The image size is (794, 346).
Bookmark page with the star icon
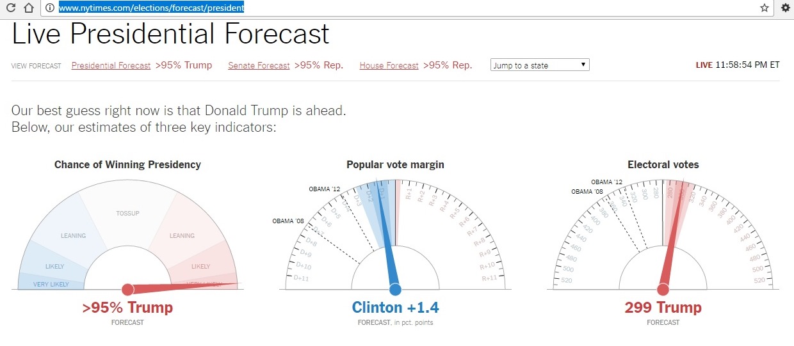point(764,8)
